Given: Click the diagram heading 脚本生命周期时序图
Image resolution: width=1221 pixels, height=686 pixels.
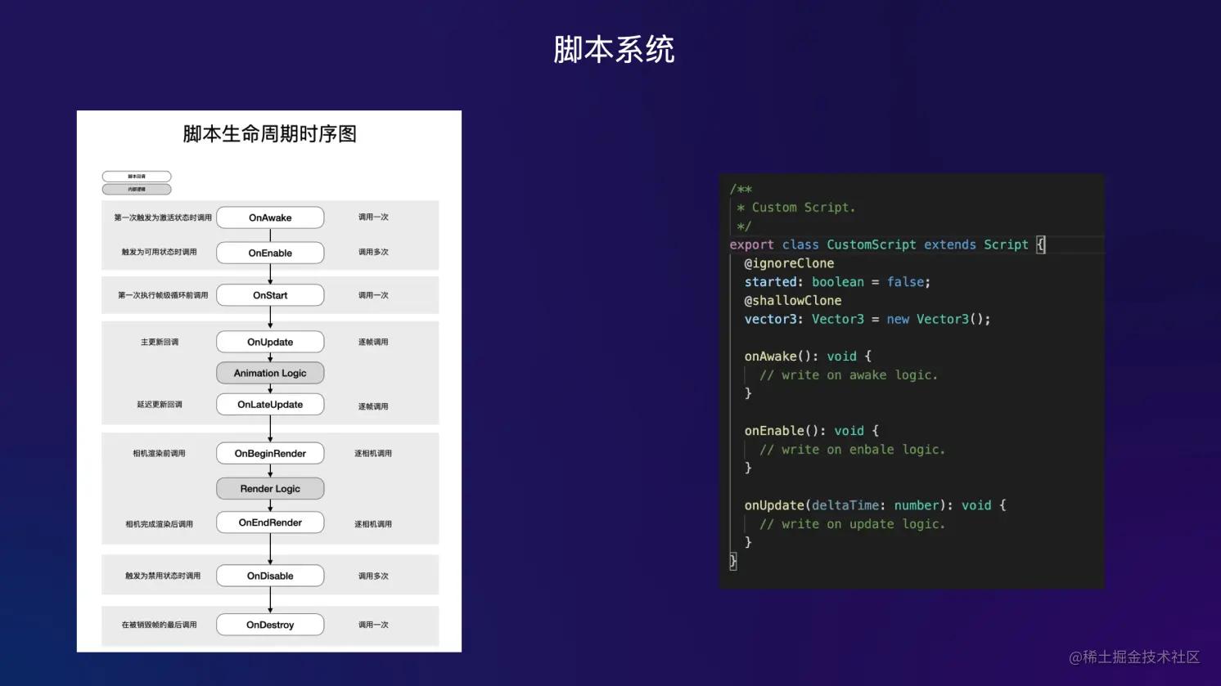Looking at the screenshot, I should tap(270, 134).
